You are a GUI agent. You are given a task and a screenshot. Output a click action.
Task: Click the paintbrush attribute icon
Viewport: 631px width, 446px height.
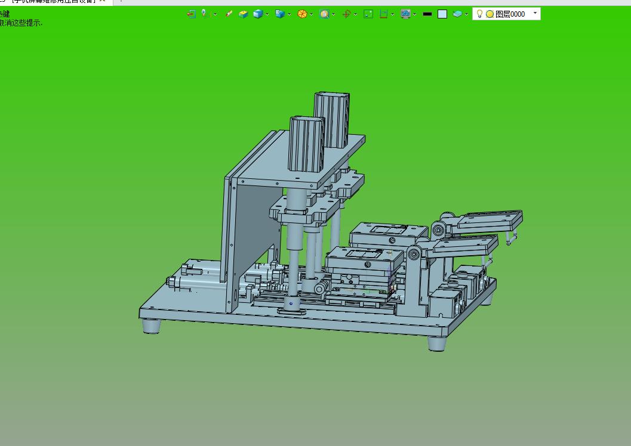(x=229, y=14)
